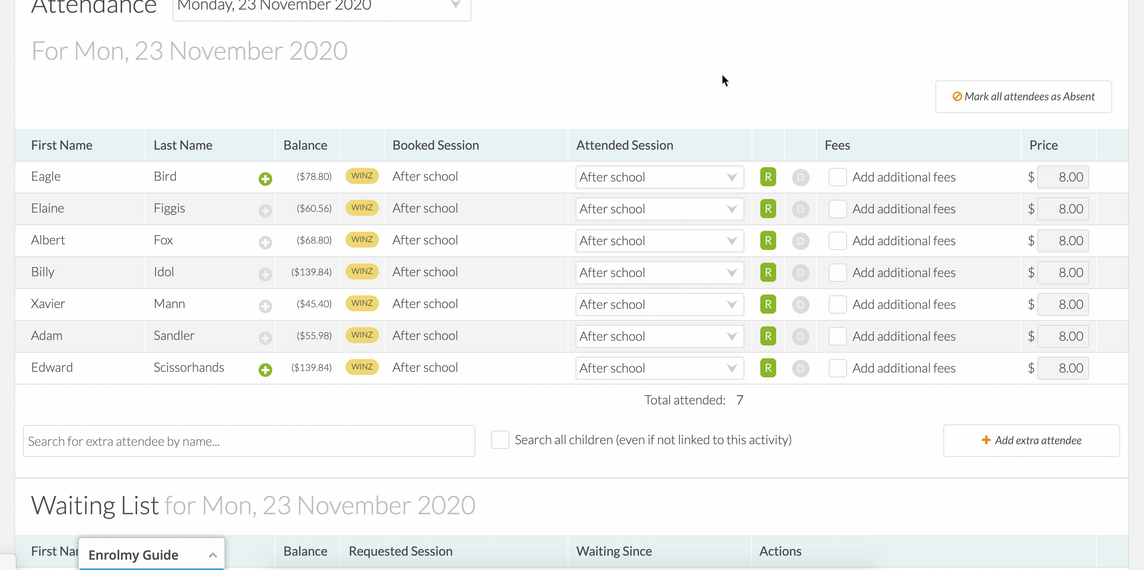
Task: Click balance ($60.56) for Elaine Figgis
Action: (314, 208)
